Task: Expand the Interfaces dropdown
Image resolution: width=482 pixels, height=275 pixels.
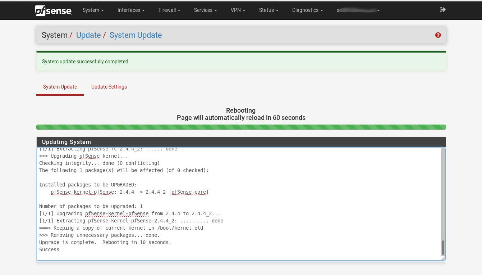Action: click(131, 10)
